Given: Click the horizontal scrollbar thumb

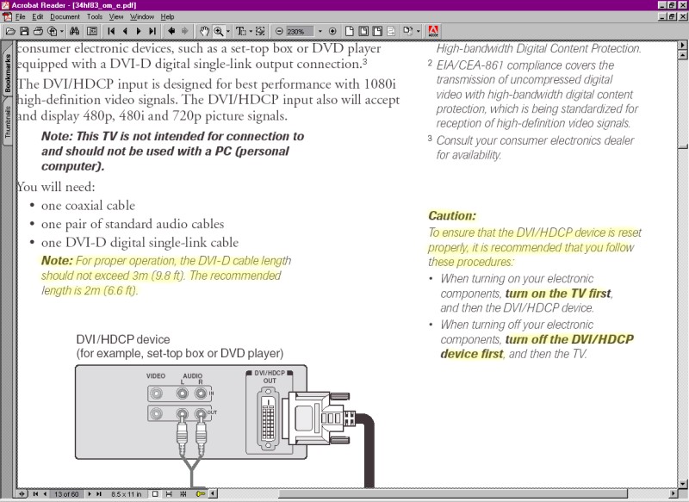Looking at the screenshot, I should [x=453, y=493].
